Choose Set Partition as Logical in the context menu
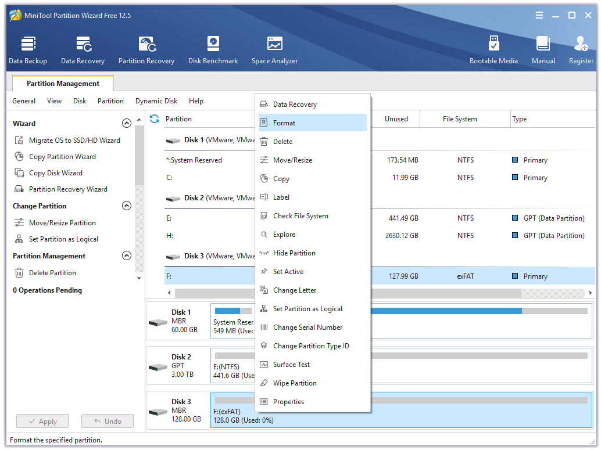This screenshot has width=601, height=450. tap(313, 309)
